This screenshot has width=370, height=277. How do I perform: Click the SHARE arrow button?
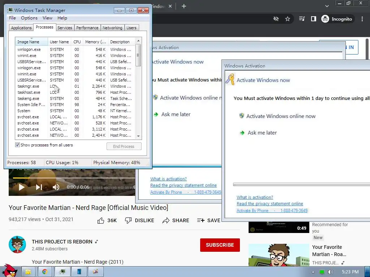click(176, 220)
